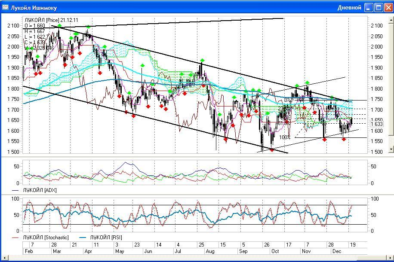Select the ЛУКОЙЛ [Stochastic] legend entry
The width and height of the screenshot is (394, 262).
(x=46, y=238)
